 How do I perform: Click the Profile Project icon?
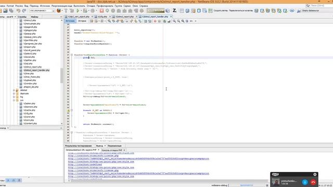click(x=93, y=10)
